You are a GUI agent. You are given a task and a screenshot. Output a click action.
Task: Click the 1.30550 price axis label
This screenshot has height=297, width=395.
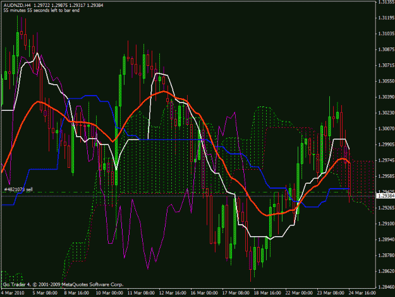pos(386,81)
